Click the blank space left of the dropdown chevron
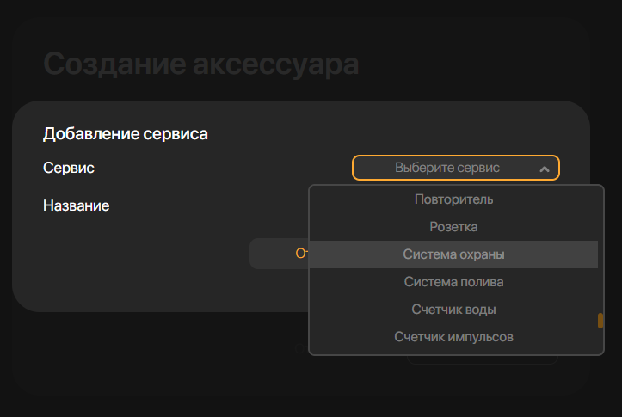Screen dimensions: 622x417 pyautogui.click(x=518, y=169)
